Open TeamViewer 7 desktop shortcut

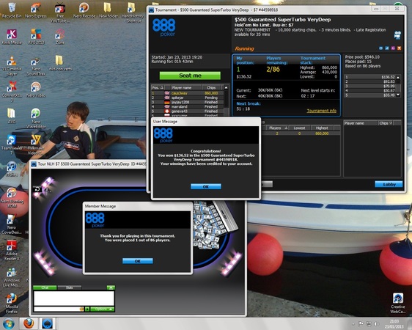[12, 144]
